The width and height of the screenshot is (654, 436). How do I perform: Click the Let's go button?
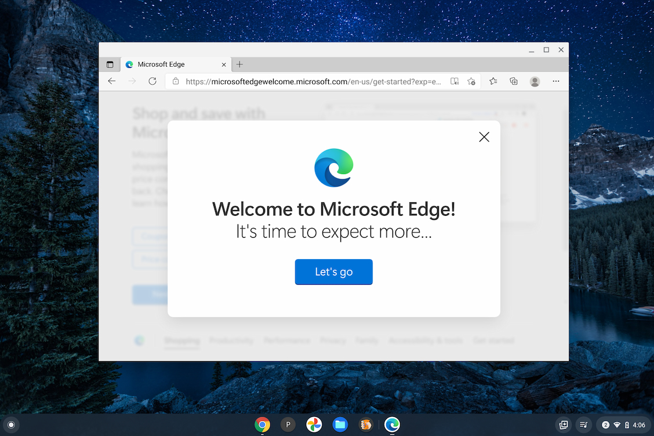click(334, 271)
